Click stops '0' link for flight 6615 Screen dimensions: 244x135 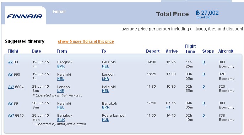(204, 116)
